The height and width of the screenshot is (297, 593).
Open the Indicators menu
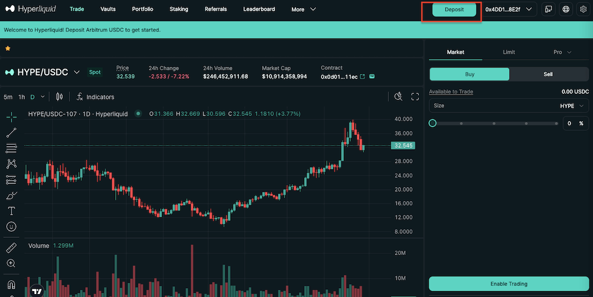coord(95,97)
